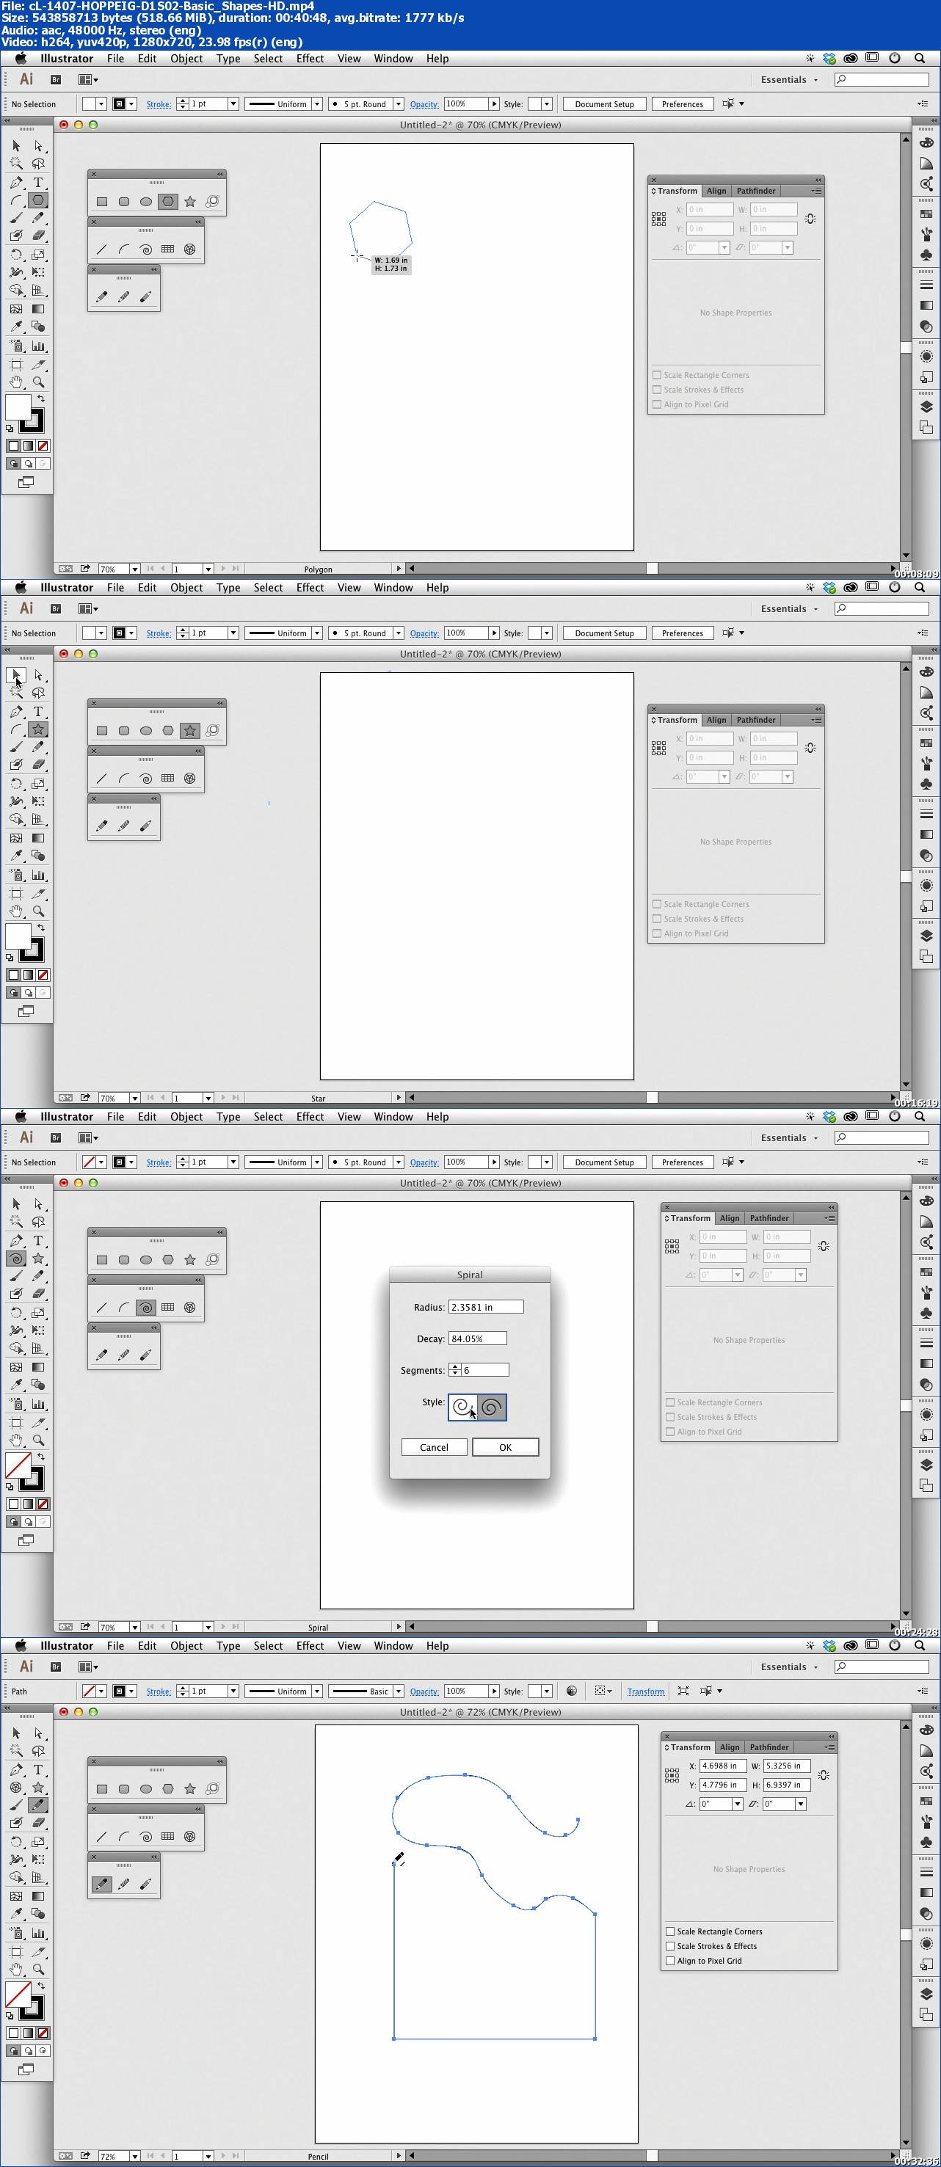Choose the second, highlighted spiral Style option
This screenshot has height=2167, width=941.
[x=493, y=1407]
